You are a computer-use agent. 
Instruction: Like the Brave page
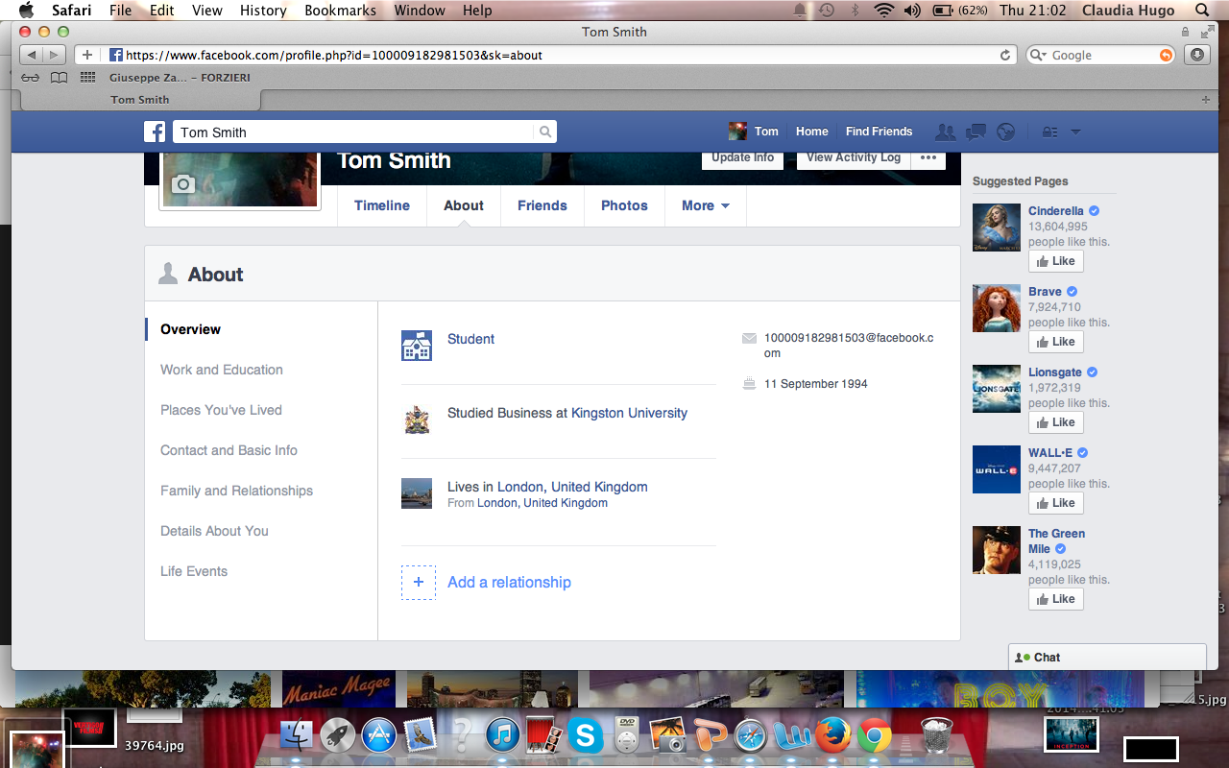[x=1056, y=342]
